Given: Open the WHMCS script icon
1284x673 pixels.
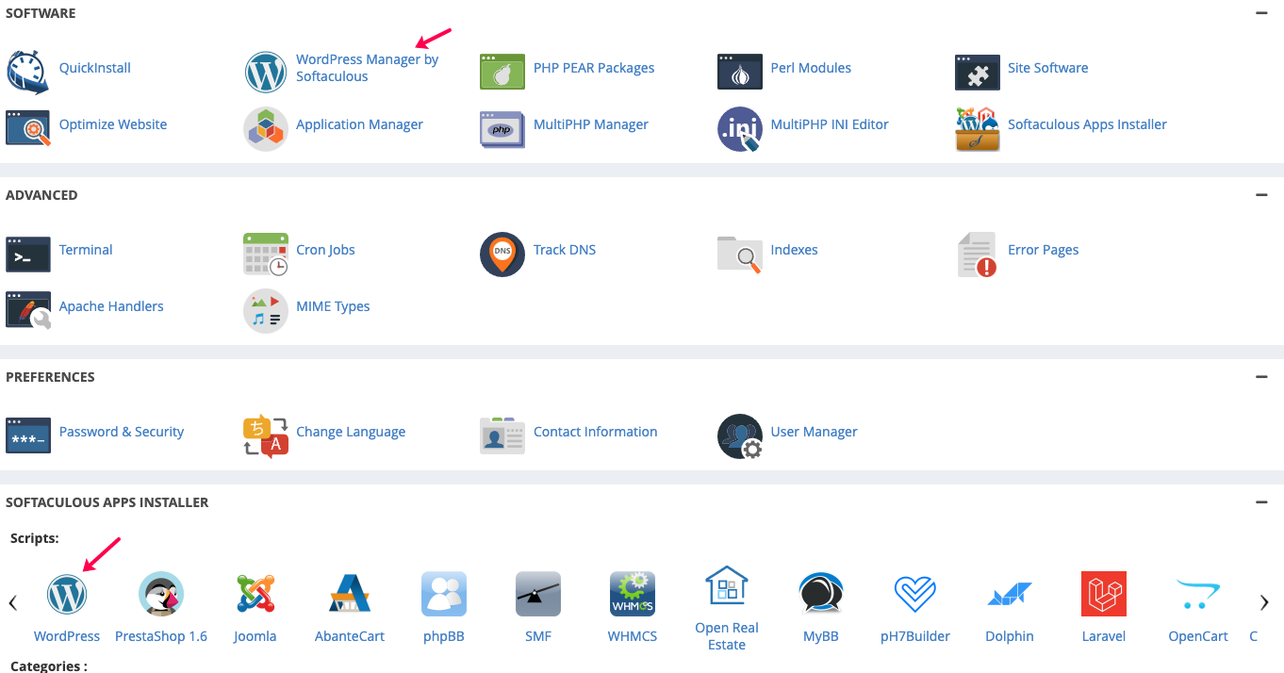Looking at the screenshot, I should [x=633, y=595].
